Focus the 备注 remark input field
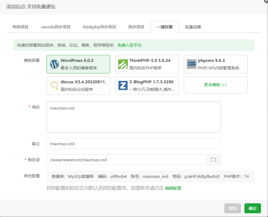 coord(134,144)
